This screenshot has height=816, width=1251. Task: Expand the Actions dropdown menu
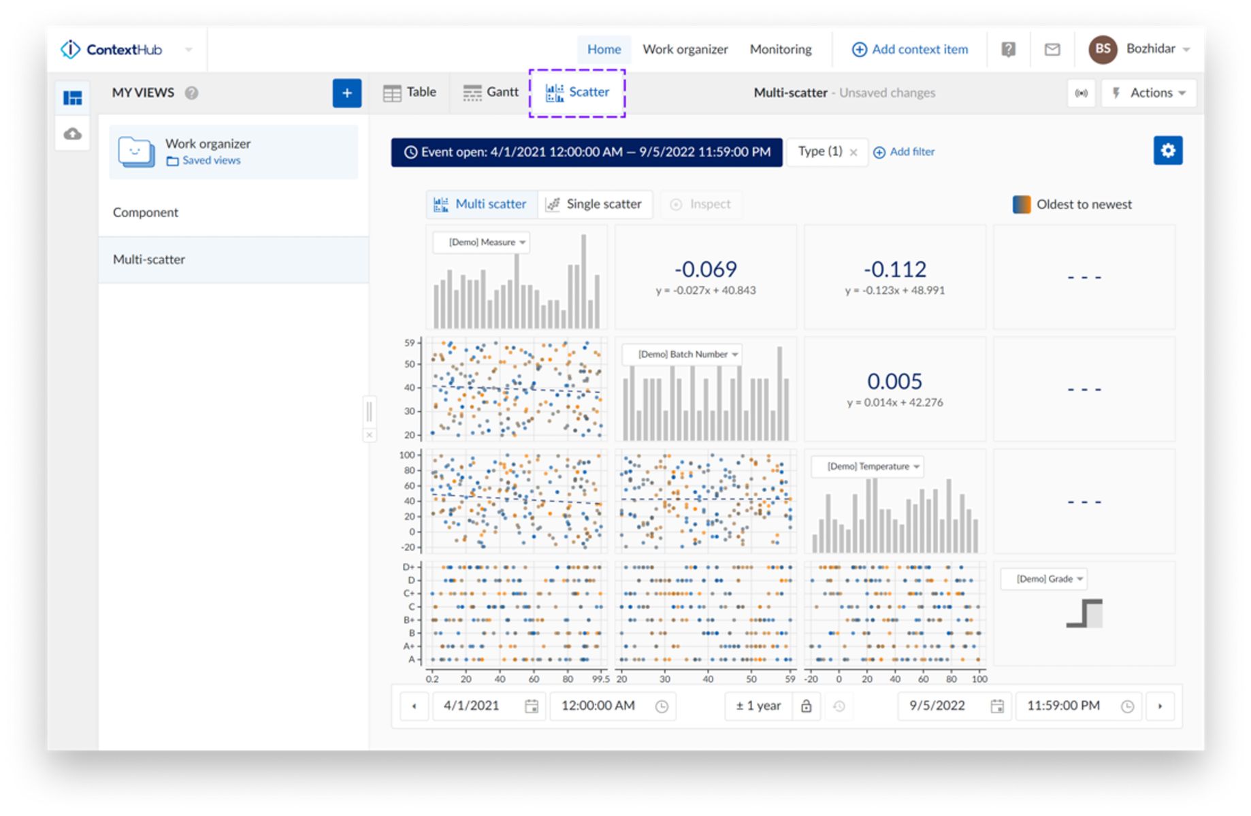click(x=1150, y=93)
